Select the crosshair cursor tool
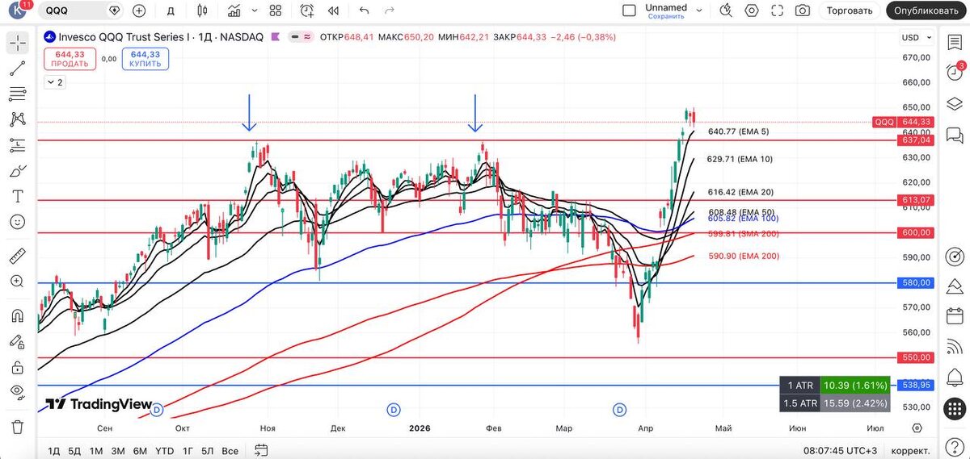 [17, 44]
